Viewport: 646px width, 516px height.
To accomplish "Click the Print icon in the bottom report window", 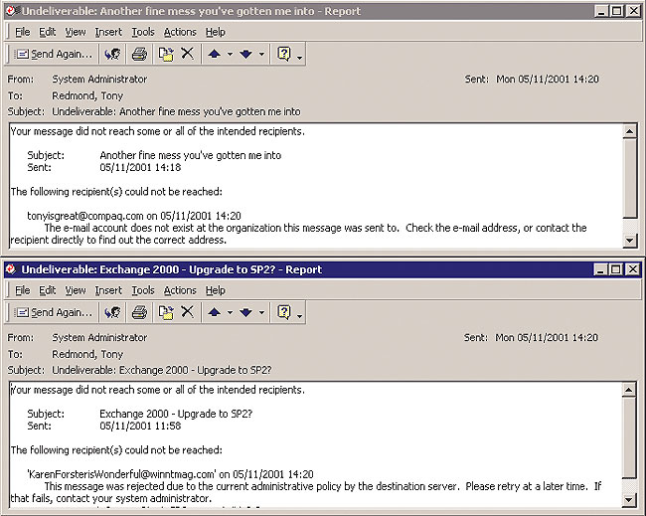I will [140, 312].
